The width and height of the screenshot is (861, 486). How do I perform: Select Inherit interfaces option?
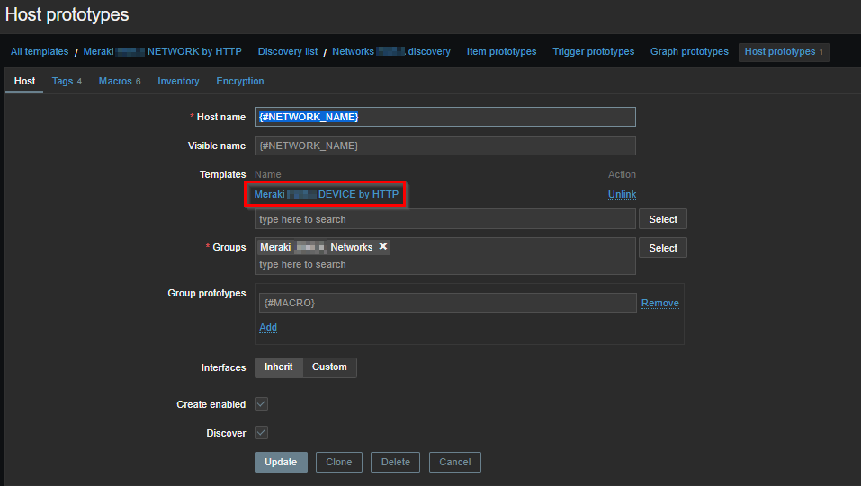[x=278, y=367]
